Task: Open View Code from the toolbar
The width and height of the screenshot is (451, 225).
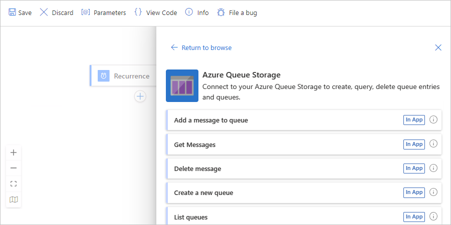Action: [156, 12]
